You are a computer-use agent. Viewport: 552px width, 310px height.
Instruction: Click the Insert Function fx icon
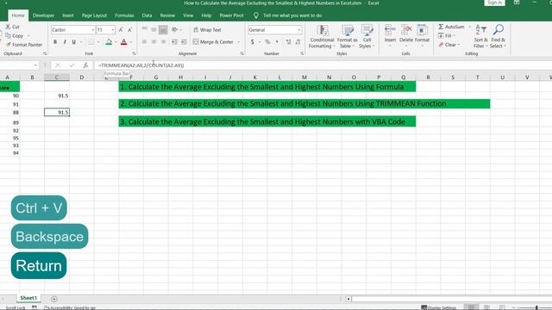click(85, 65)
